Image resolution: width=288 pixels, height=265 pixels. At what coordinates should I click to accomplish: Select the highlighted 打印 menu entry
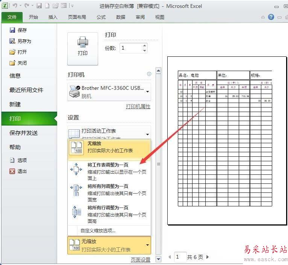[29, 119]
